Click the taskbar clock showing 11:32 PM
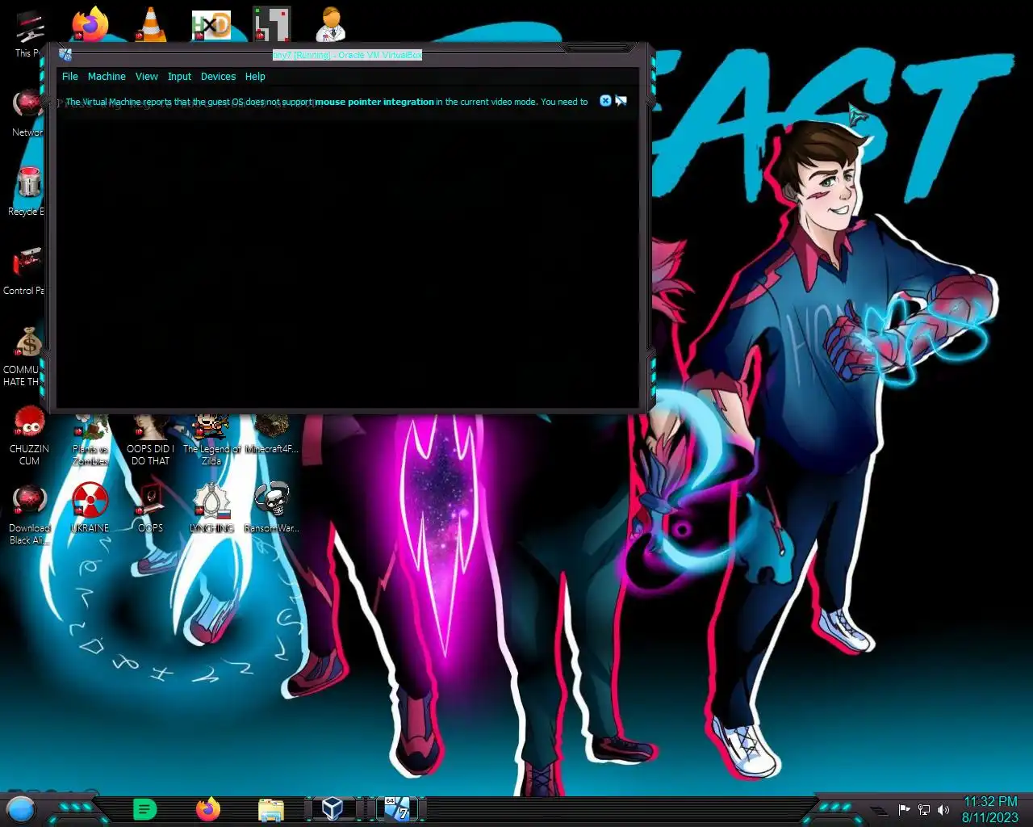 [990, 802]
